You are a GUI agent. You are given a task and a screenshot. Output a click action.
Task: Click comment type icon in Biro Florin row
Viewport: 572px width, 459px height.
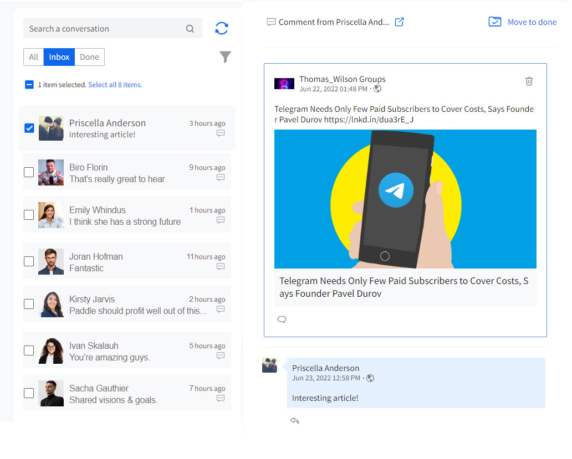pyautogui.click(x=221, y=177)
